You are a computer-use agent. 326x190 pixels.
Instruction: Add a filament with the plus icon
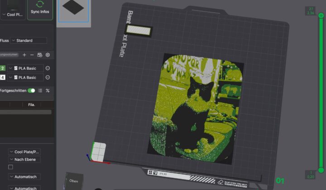[24, 55]
